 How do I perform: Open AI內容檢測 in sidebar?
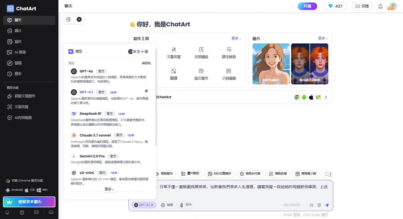[29, 118]
